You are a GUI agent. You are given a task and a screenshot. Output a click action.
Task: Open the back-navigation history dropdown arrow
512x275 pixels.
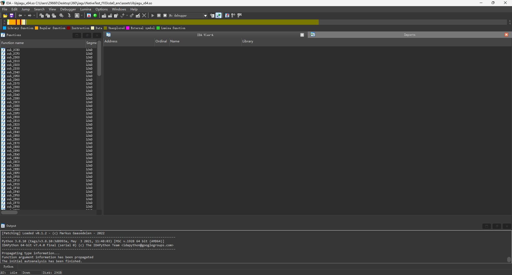(25, 15)
